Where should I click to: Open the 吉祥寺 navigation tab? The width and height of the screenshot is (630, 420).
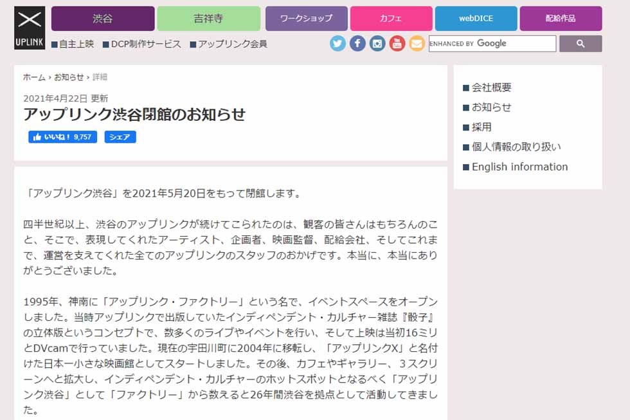tap(208, 19)
